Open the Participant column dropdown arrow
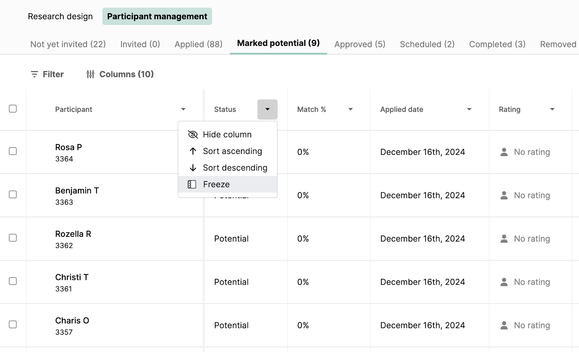579x352 pixels. 183,109
